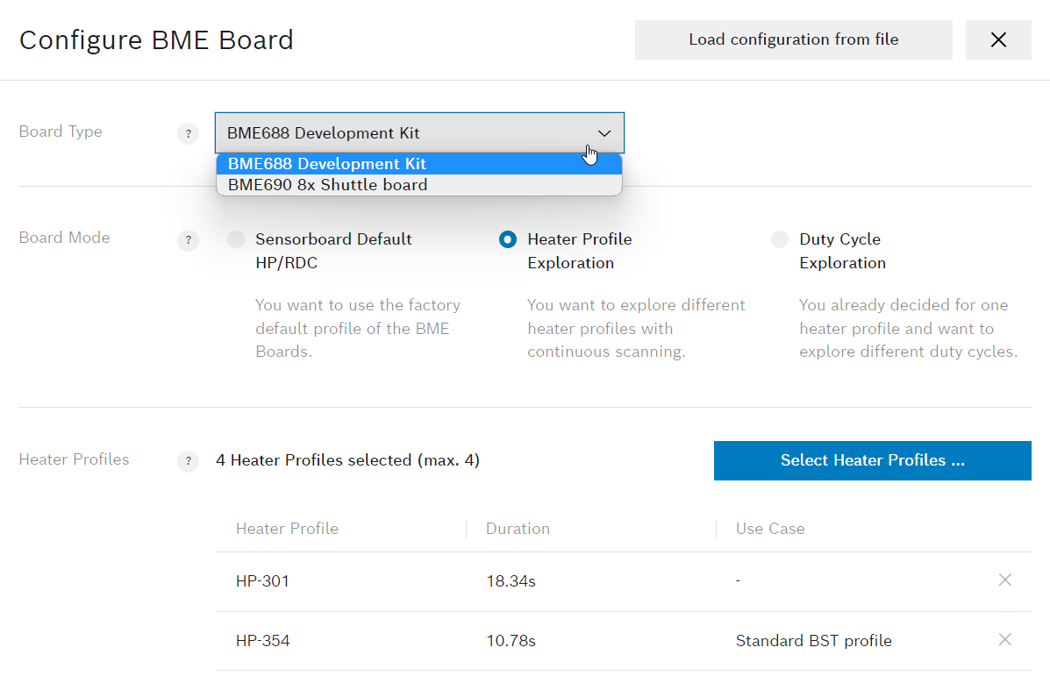The width and height of the screenshot is (1050, 676).
Task: Click the Use Case column header
Action: click(x=770, y=529)
